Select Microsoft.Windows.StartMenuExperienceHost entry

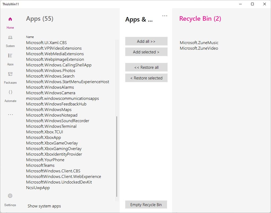tap(68, 82)
